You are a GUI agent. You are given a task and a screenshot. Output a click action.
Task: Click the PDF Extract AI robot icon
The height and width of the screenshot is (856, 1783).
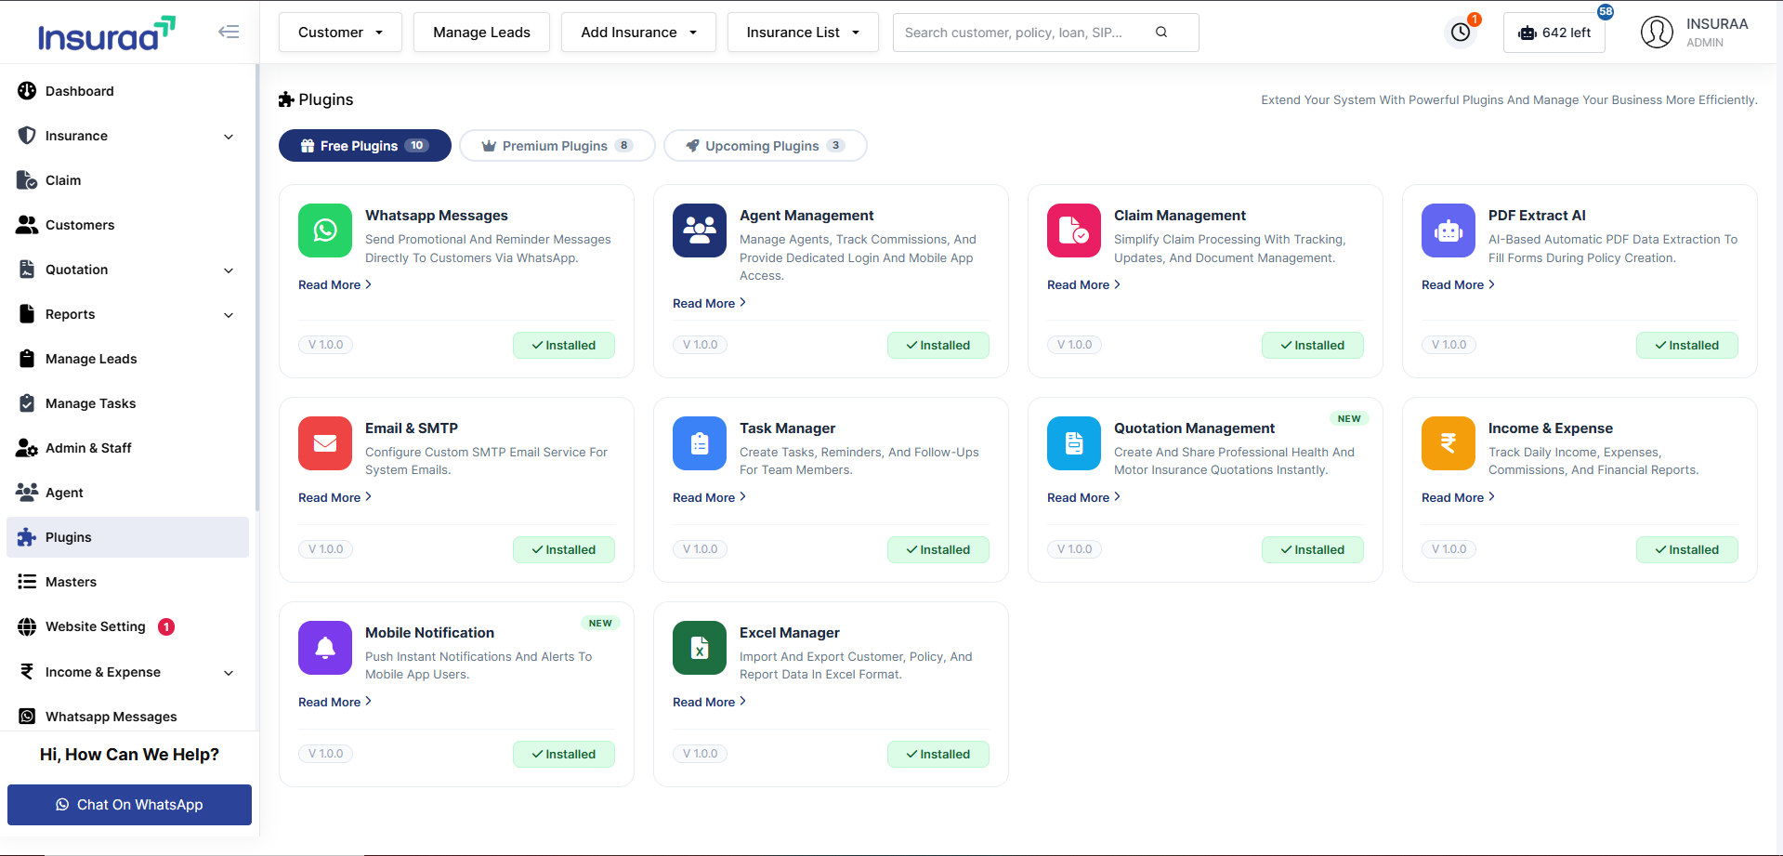click(1449, 230)
